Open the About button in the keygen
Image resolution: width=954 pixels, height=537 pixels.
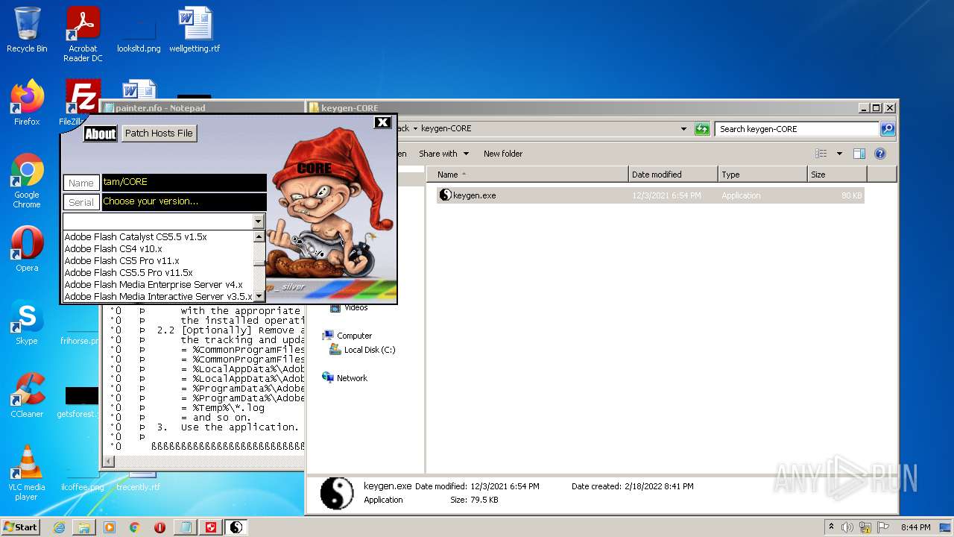click(100, 134)
